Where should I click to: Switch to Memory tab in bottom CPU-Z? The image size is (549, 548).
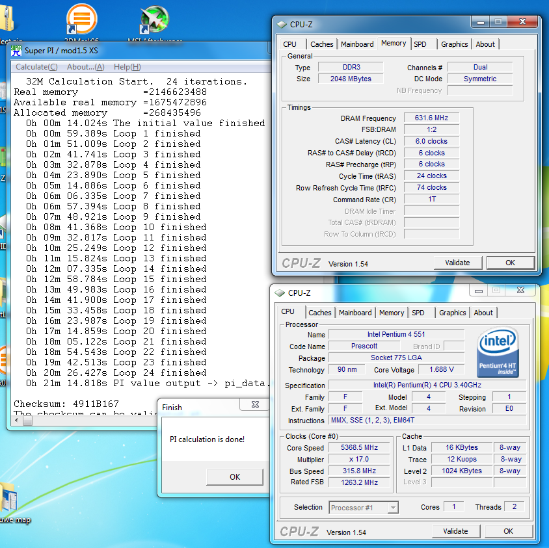tap(392, 313)
